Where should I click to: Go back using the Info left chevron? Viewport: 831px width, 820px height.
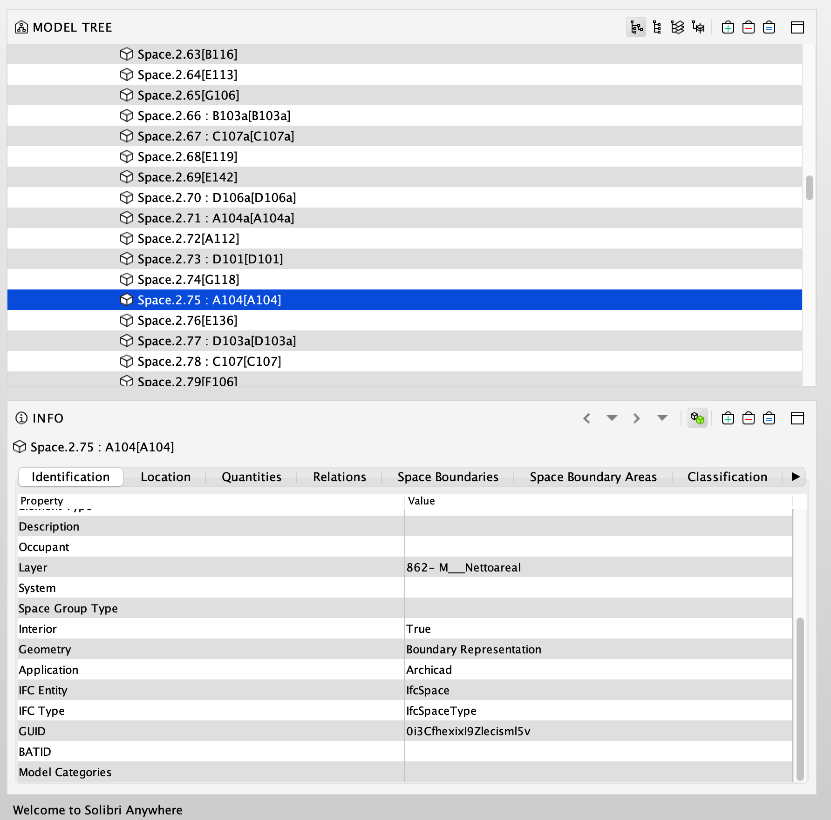587,418
